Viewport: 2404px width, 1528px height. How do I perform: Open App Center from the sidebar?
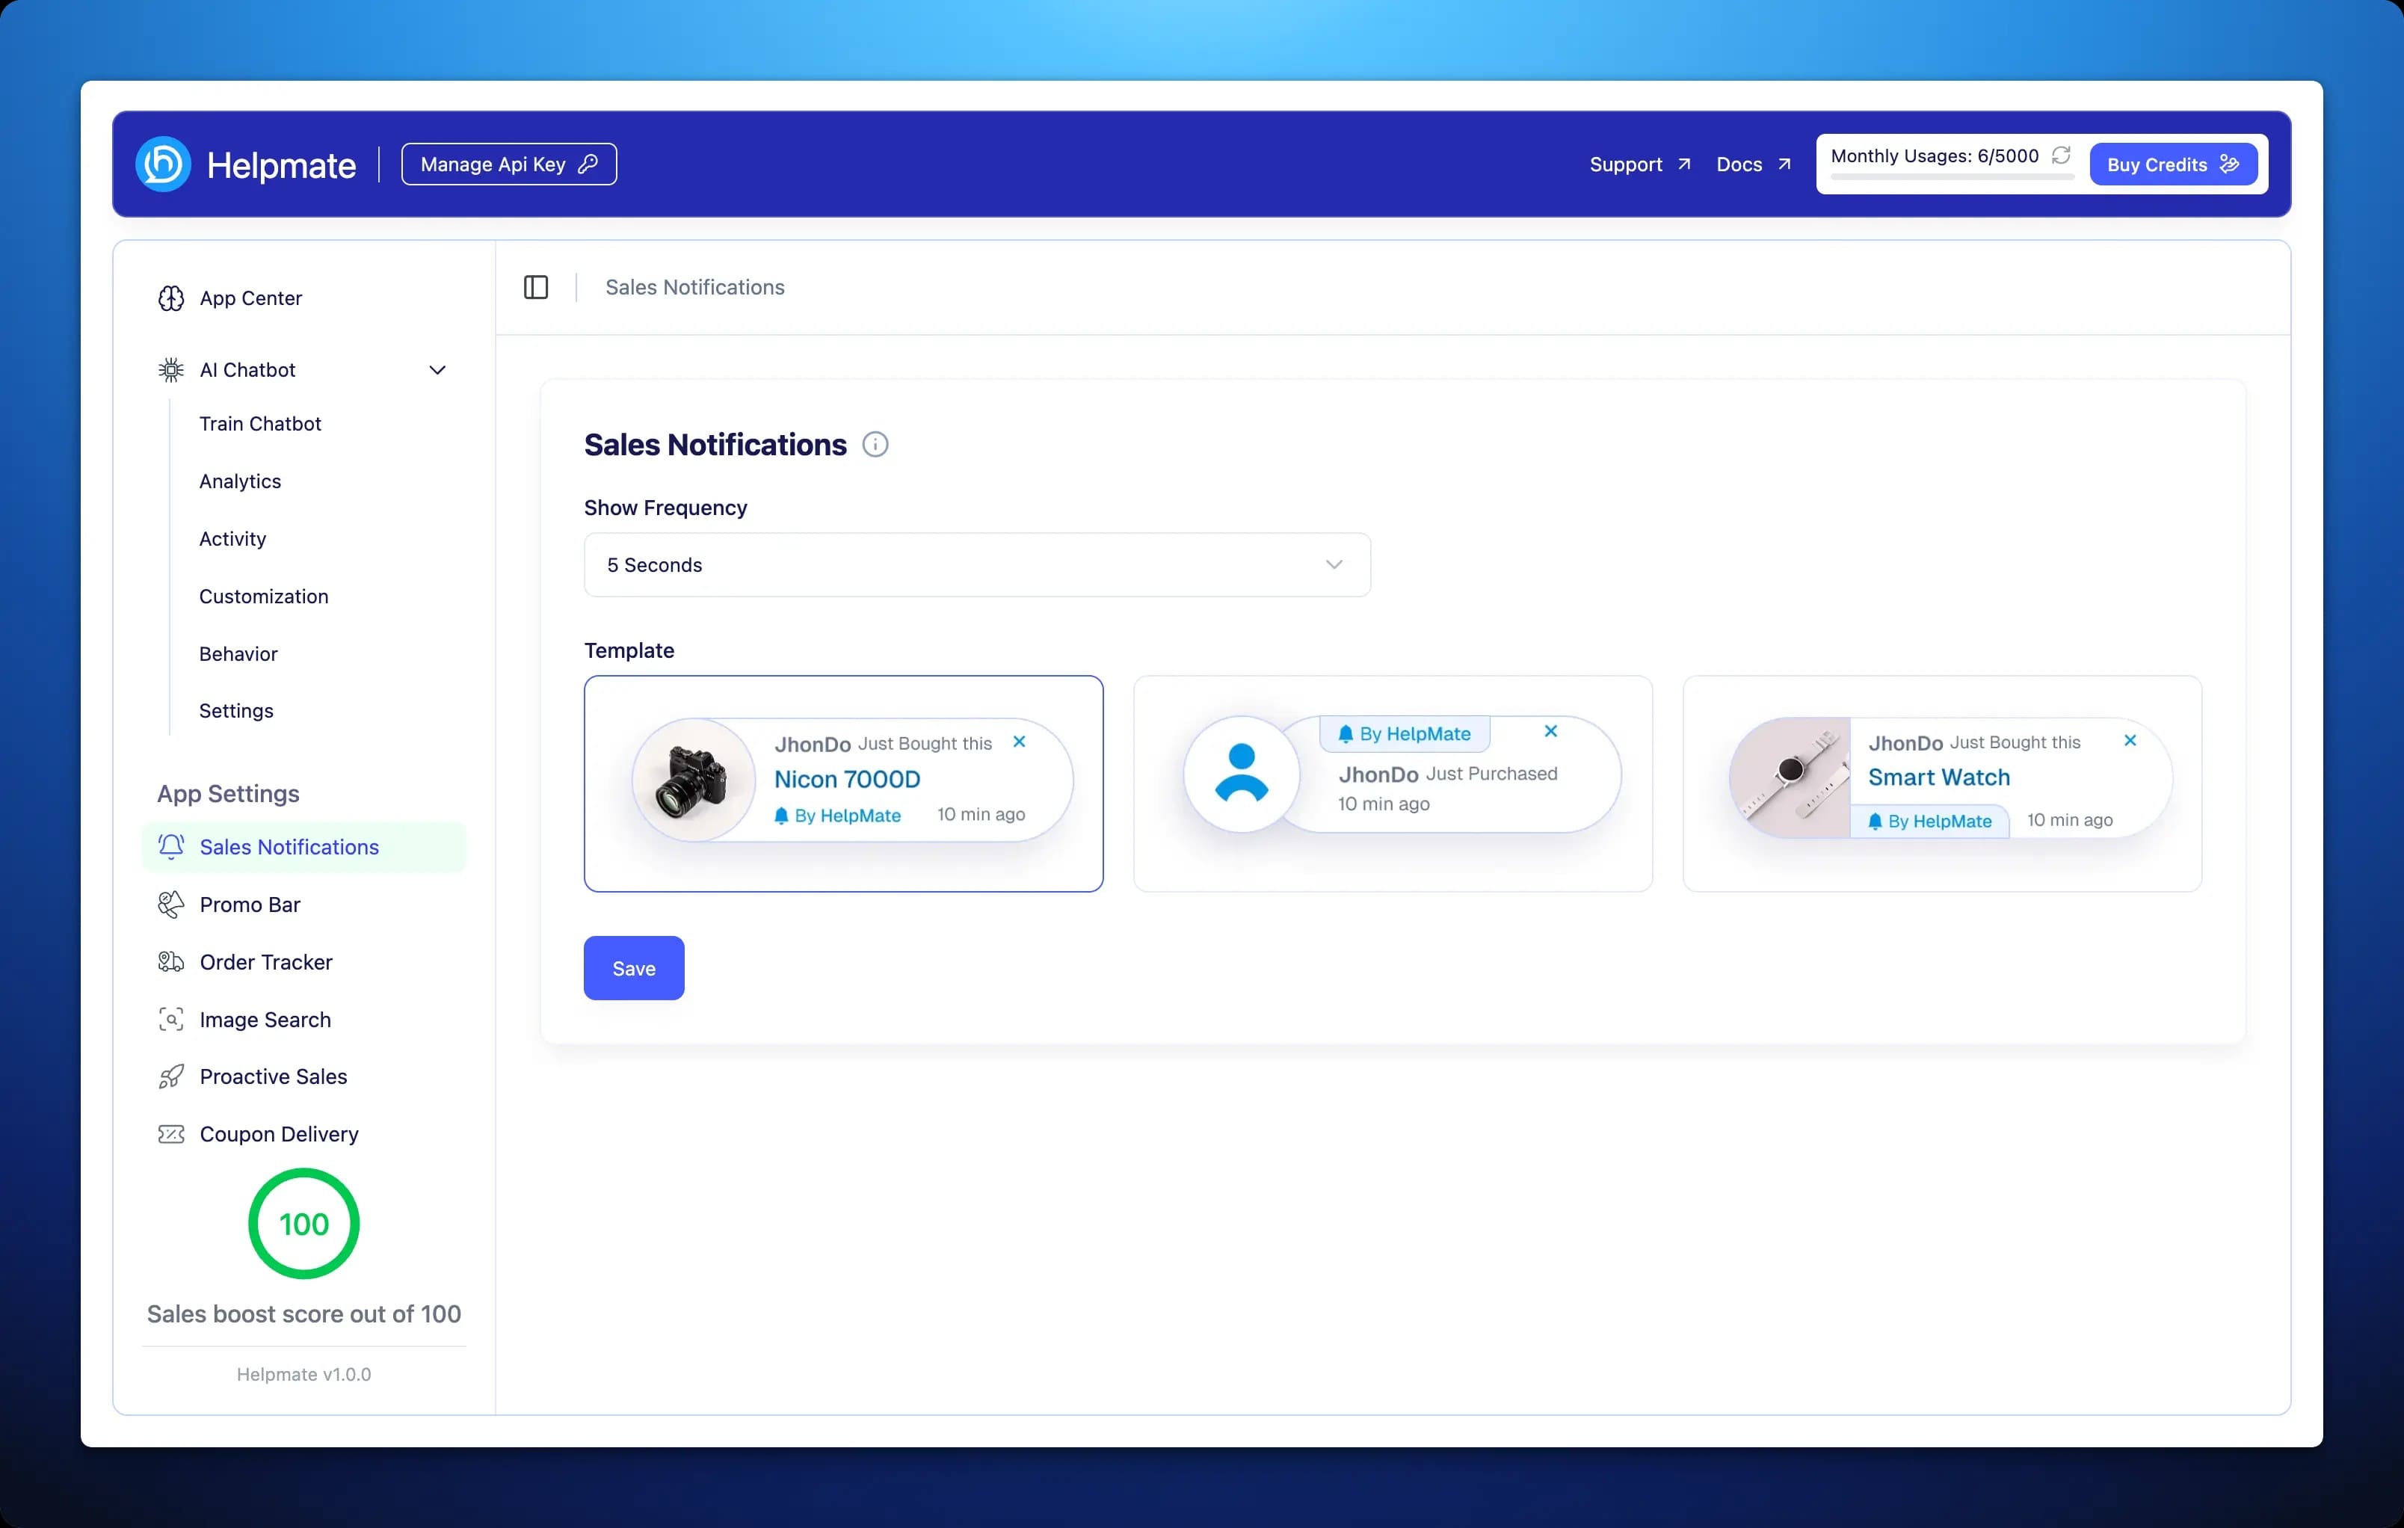pyautogui.click(x=250, y=298)
